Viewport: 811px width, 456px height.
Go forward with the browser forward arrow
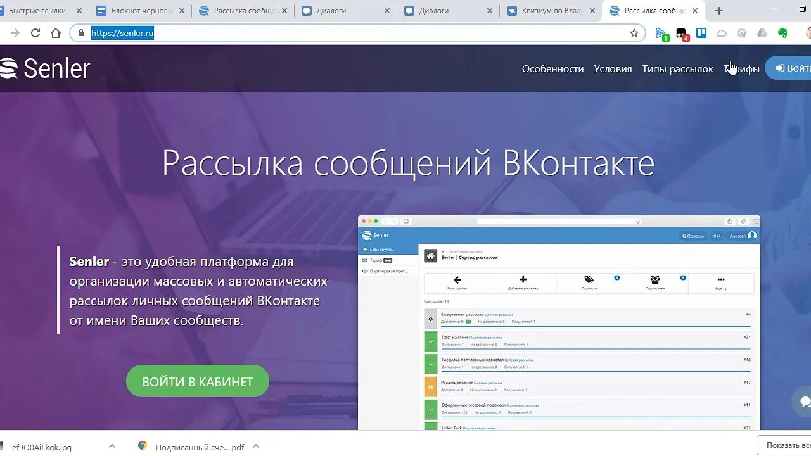[15, 33]
